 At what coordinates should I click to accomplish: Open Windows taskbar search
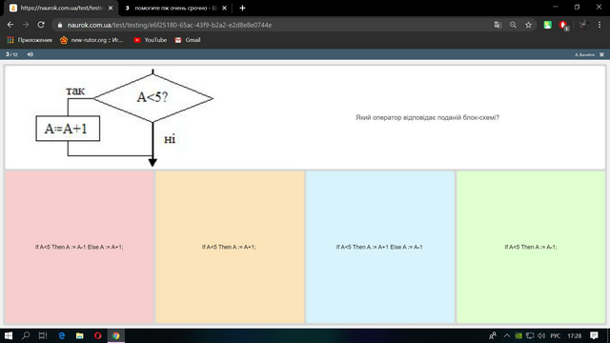click(x=26, y=335)
